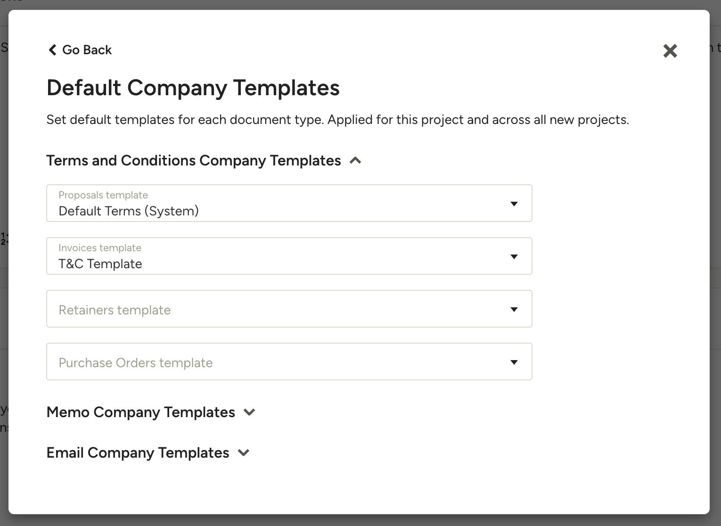Expand the Memo Company Templates heading
Image resolution: width=721 pixels, height=526 pixels.
pyautogui.click(x=140, y=412)
